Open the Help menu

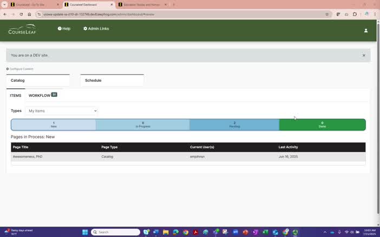pyautogui.click(x=64, y=29)
